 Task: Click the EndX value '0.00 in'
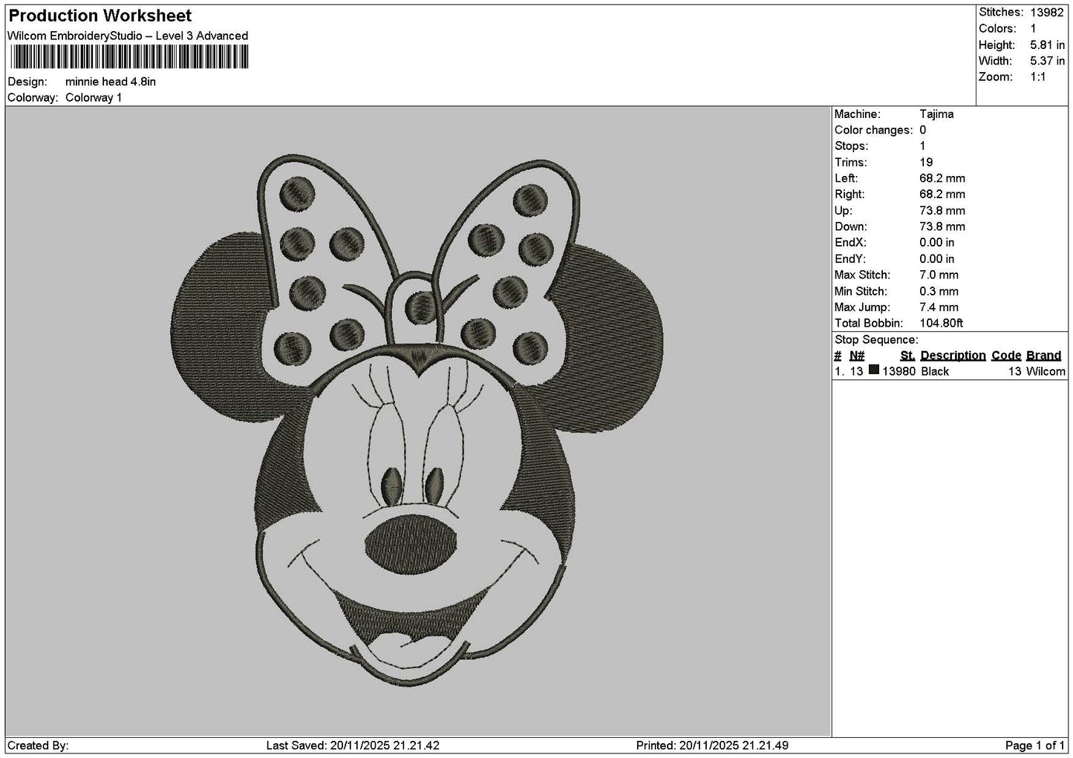coord(937,243)
